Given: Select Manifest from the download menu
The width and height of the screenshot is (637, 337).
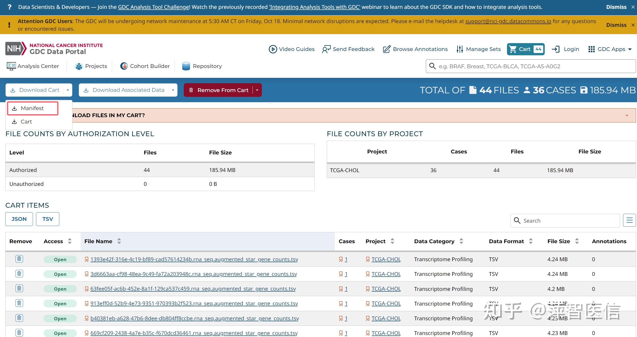Looking at the screenshot, I should coord(32,108).
